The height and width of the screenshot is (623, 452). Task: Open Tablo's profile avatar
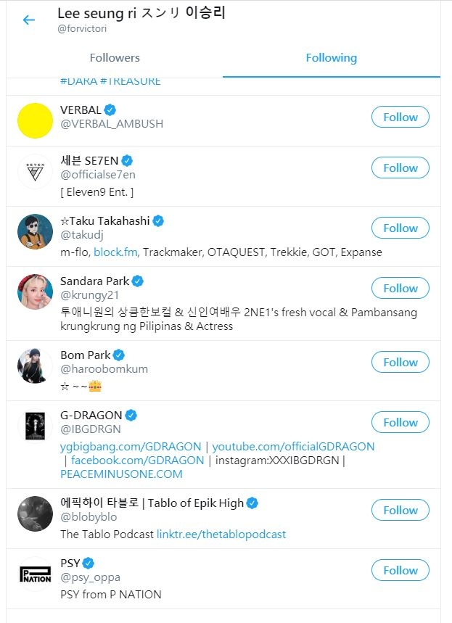[35, 514]
